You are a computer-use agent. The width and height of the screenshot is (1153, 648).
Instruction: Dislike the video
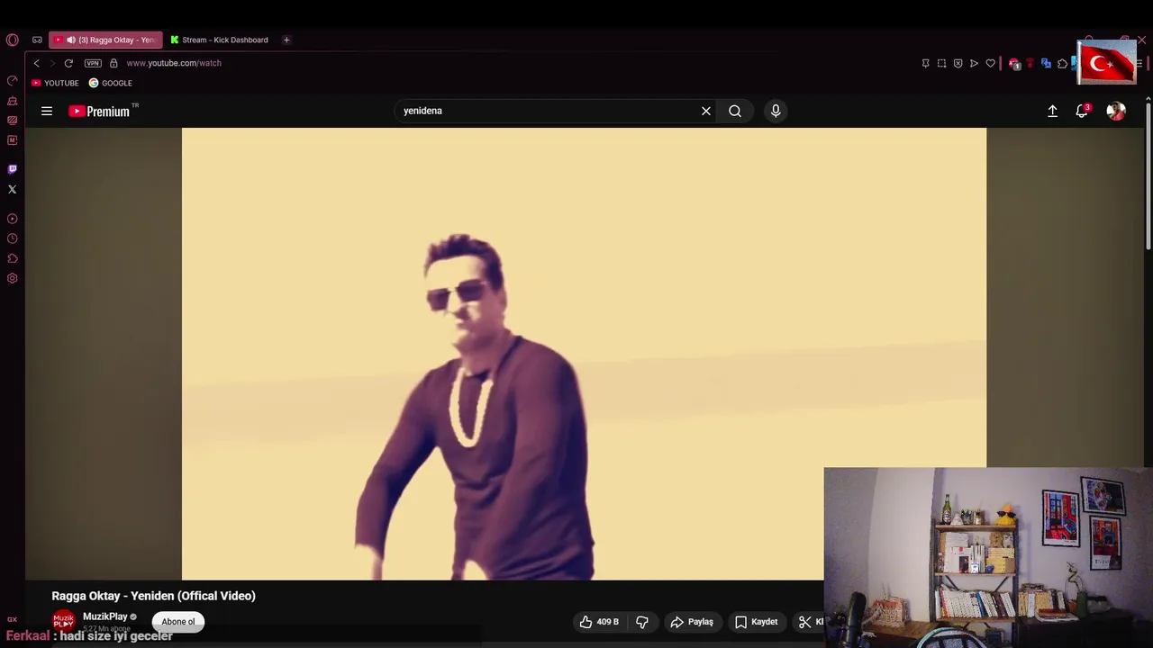pyautogui.click(x=642, y=622)
